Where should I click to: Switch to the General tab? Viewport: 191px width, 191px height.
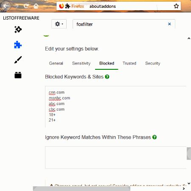tap(56, 63)
